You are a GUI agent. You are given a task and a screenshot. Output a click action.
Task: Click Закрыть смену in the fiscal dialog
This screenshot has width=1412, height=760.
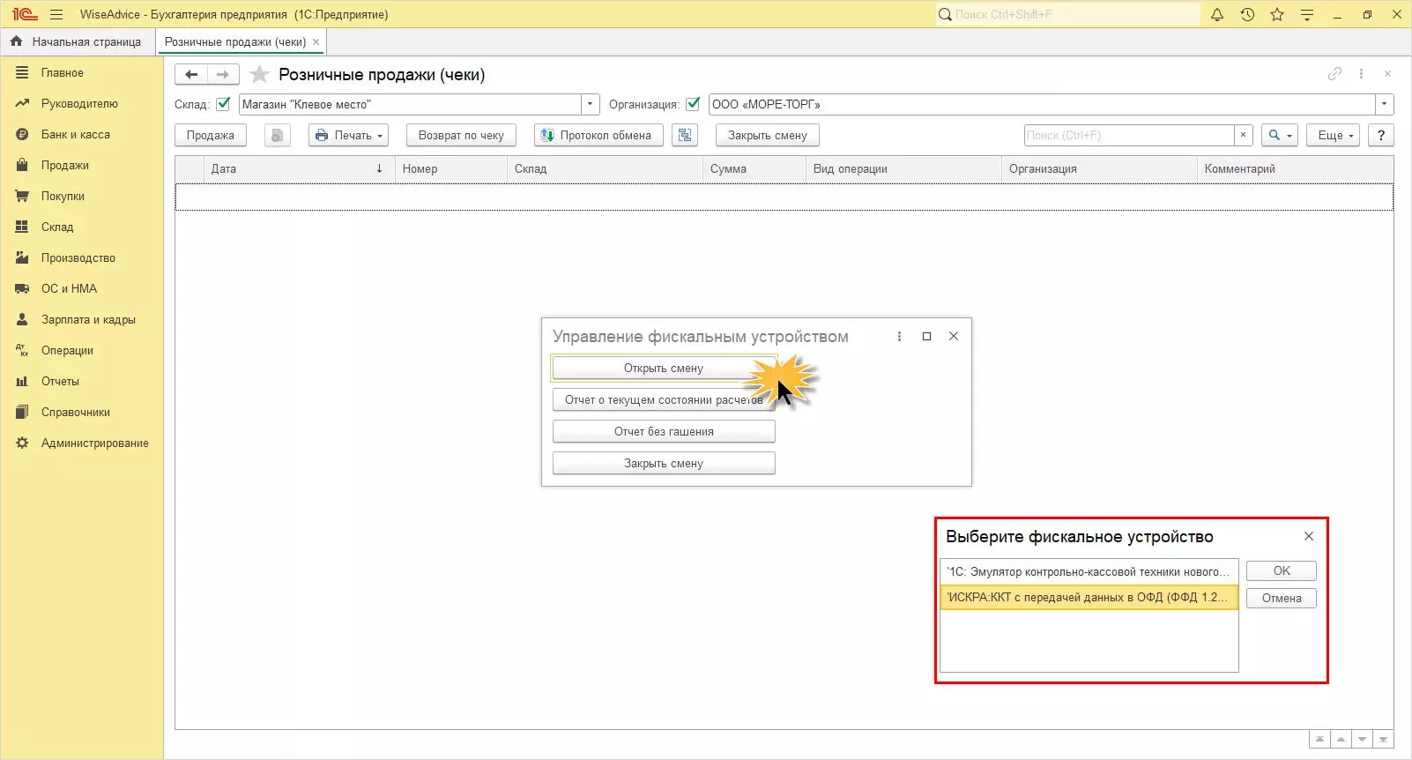coord(664,463)
